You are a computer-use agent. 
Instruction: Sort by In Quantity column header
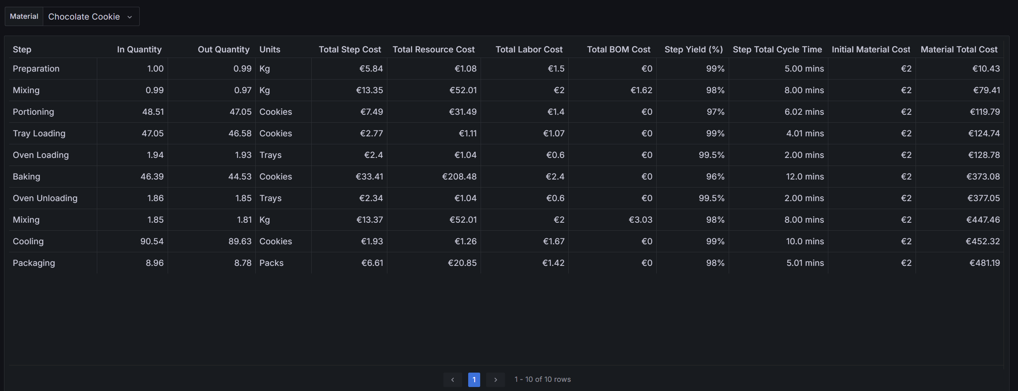pyautogui.click(x=139, y=50)
